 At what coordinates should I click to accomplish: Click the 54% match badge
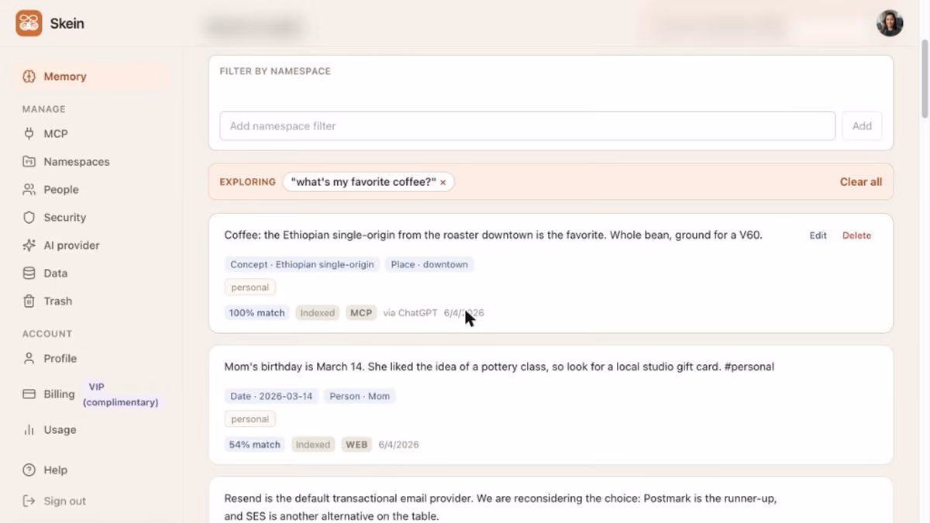[x=255, y=445]
